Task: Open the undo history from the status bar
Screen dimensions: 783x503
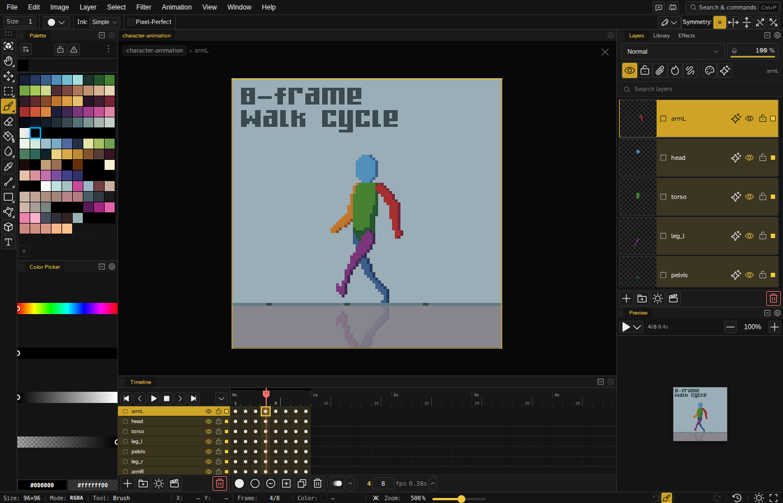Action: click(737, 498)
